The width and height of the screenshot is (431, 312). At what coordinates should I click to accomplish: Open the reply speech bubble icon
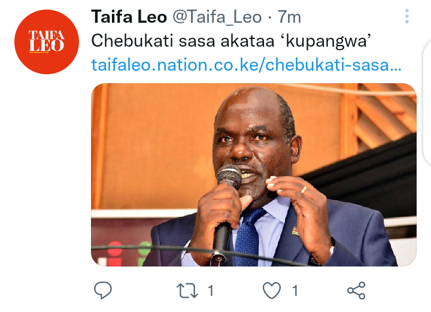click(103, 290)
